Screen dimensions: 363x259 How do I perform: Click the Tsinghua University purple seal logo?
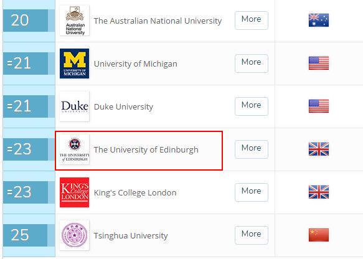75,235
